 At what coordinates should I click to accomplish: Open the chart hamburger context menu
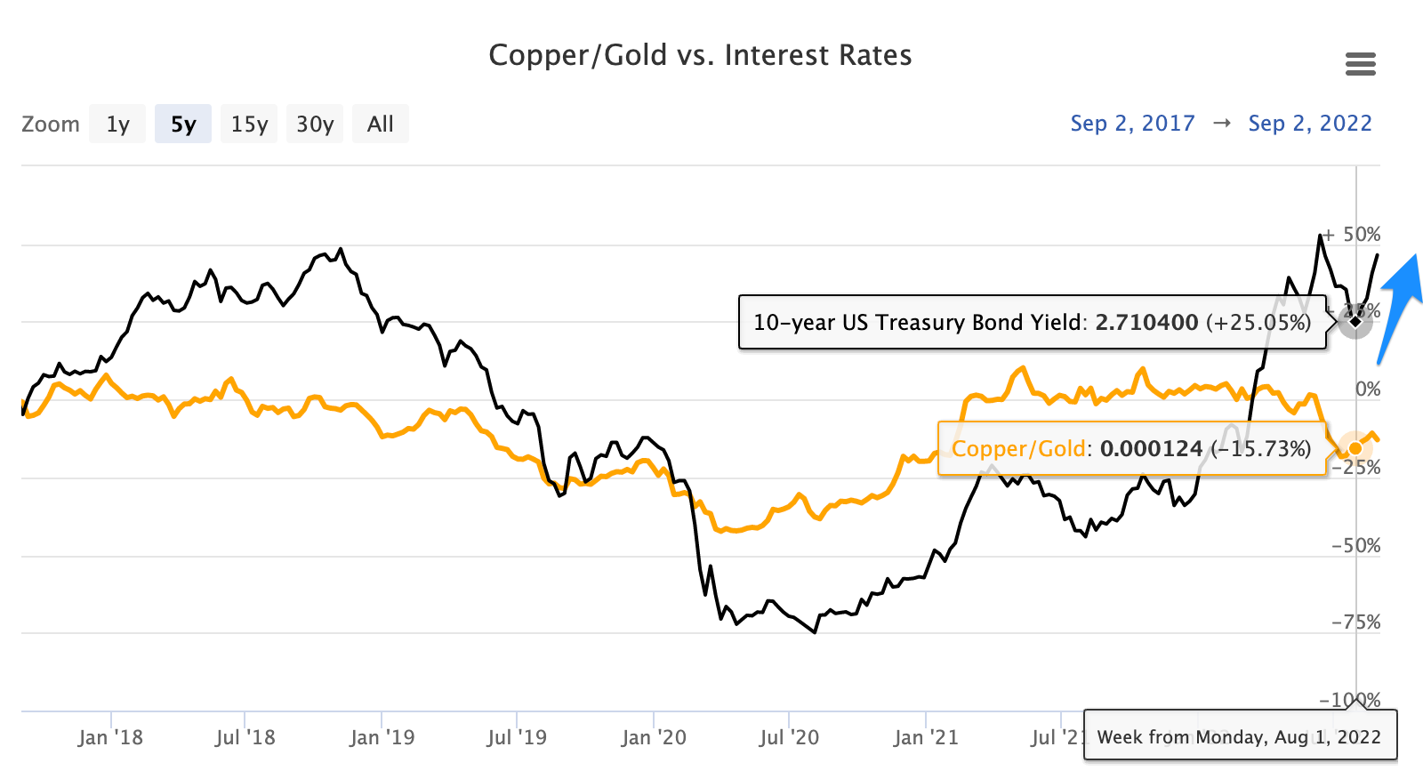tap(1361, 64)
